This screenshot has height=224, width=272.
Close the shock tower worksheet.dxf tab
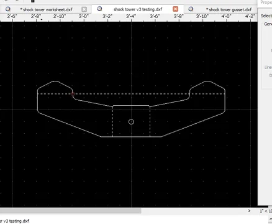pyautogui.click(x=84, y=9)
